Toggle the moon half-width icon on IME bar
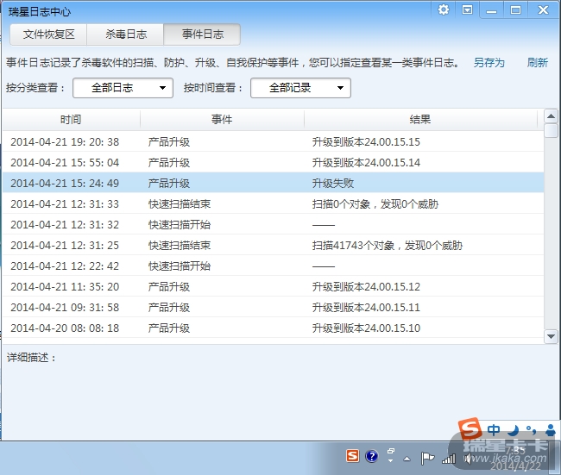 click(x=514, y=430)
